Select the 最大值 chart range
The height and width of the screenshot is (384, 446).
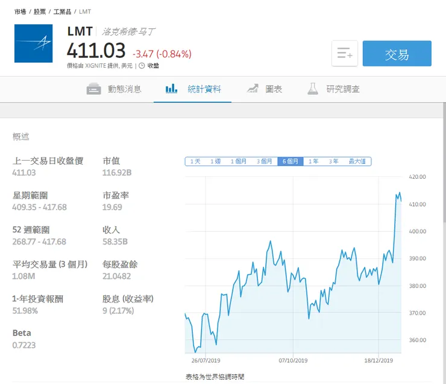[357, 162]
